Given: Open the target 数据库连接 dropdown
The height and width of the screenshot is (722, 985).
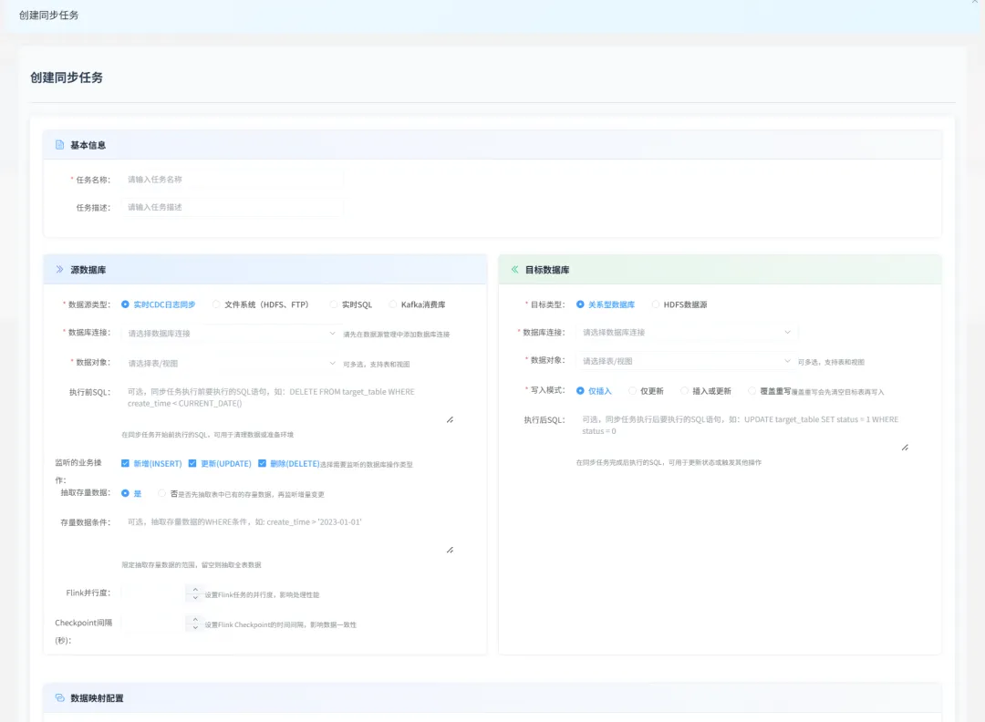Looking at the screenshot, I should tap(686, 333).
